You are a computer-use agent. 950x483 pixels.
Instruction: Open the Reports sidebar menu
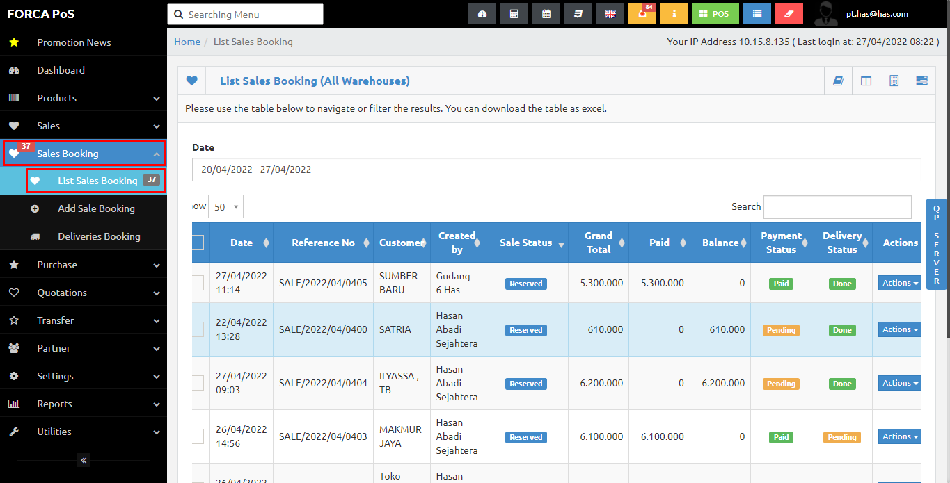84,404
